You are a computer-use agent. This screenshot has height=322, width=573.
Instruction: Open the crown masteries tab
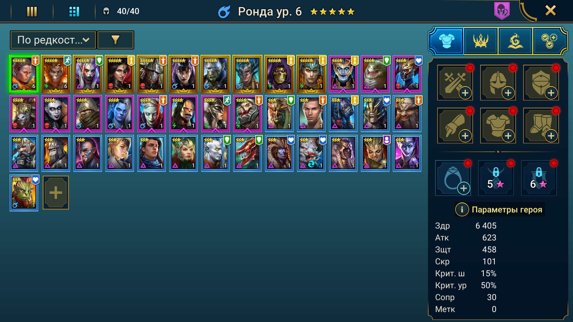point(481,41)
